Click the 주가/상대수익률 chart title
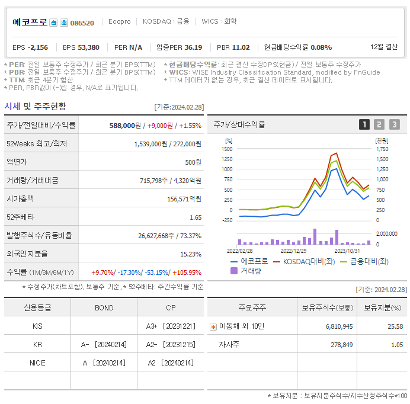Viewport: 410px width, 404px height. click(239, 124)
